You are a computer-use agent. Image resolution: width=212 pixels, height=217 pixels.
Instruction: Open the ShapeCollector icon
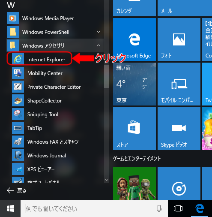point(18,100)
